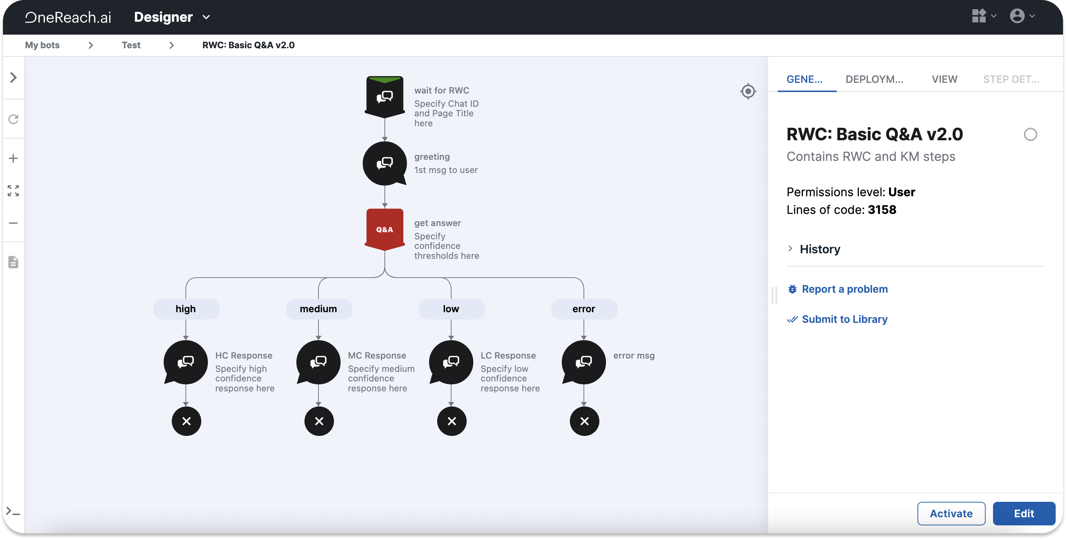
Task: Click the Activate button
Action: (951, 513)
